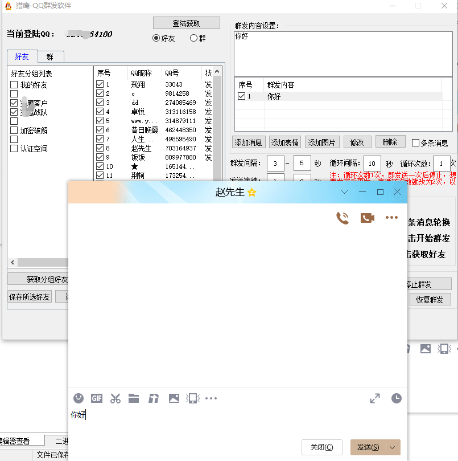This screenshot has width=458, height=461.
Task: Uncheck friend row 8 赵先生
Action: point(100,148)
